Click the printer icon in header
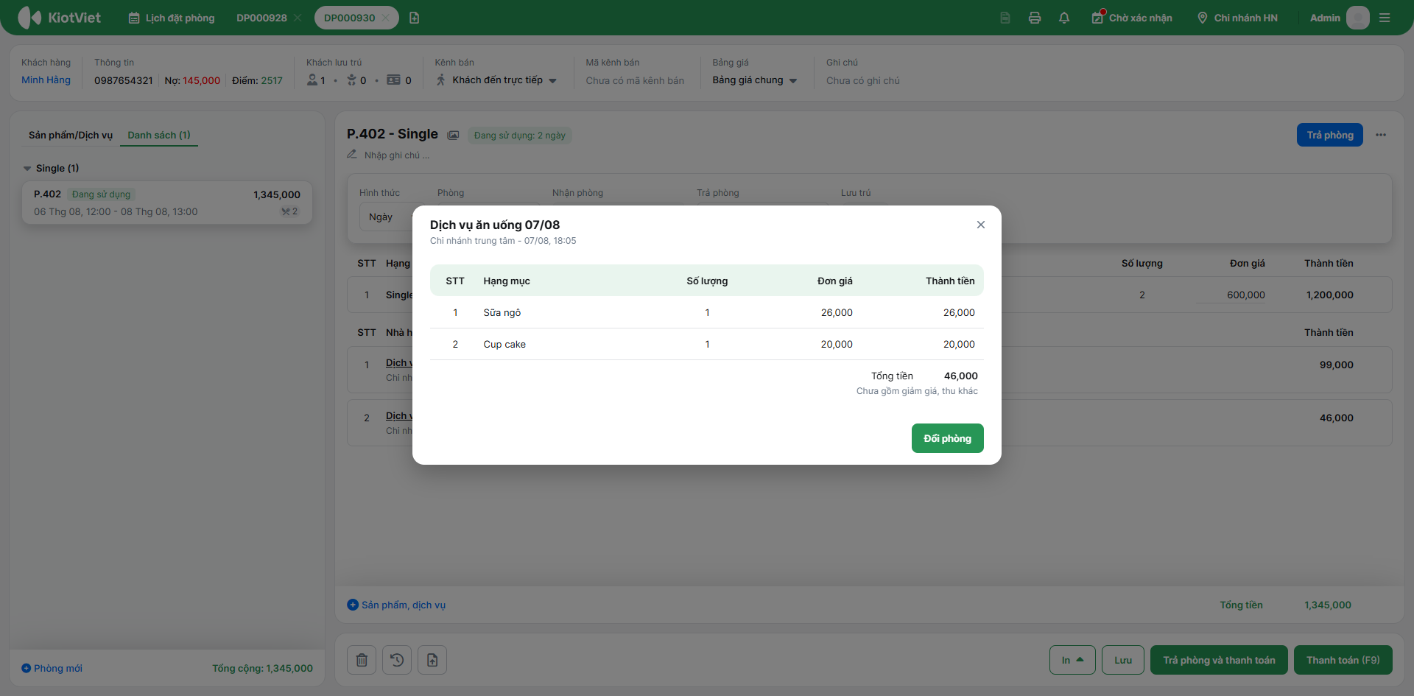The width and height of the screenshot is (1414, 696). [1035, 18]
